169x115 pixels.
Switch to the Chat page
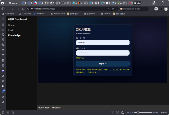click(11, 30)
